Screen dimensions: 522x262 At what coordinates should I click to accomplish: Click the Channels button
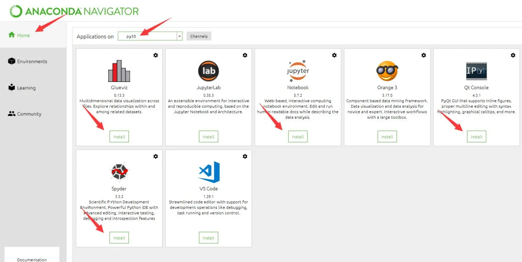(199, 36)
